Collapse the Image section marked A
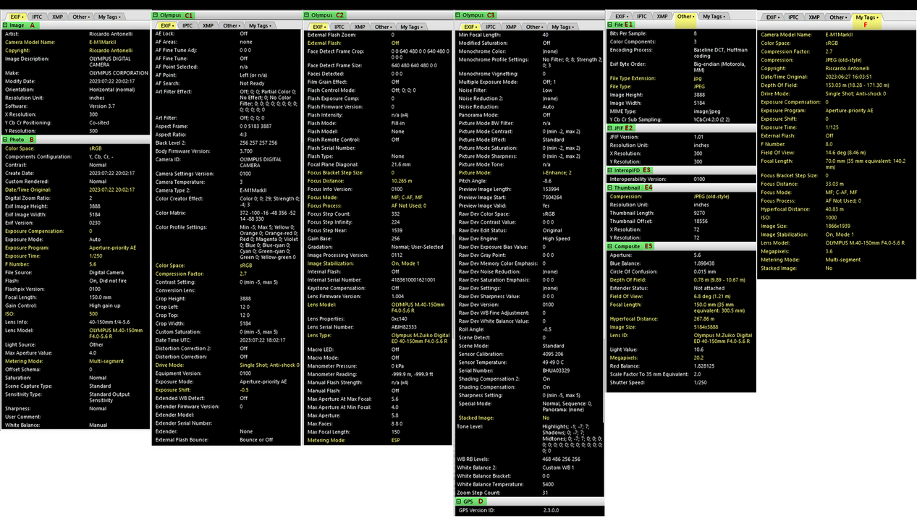 click(x=5, y=25)
